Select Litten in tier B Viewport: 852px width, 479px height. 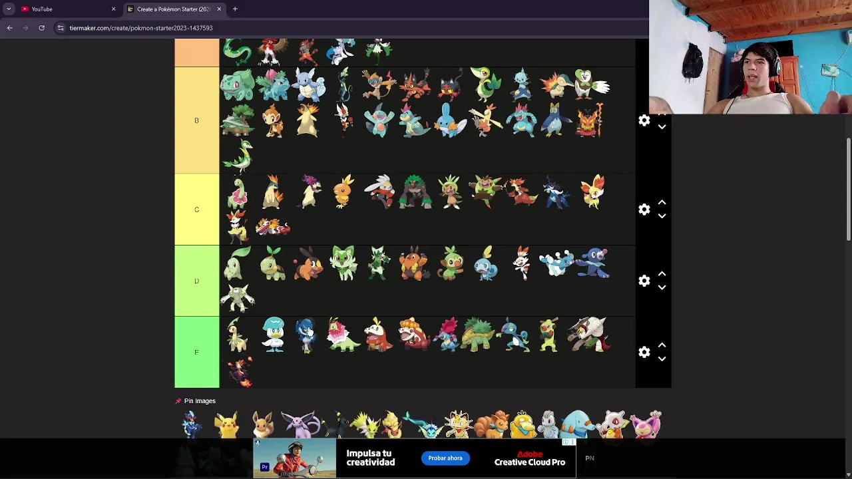[450, 85]
